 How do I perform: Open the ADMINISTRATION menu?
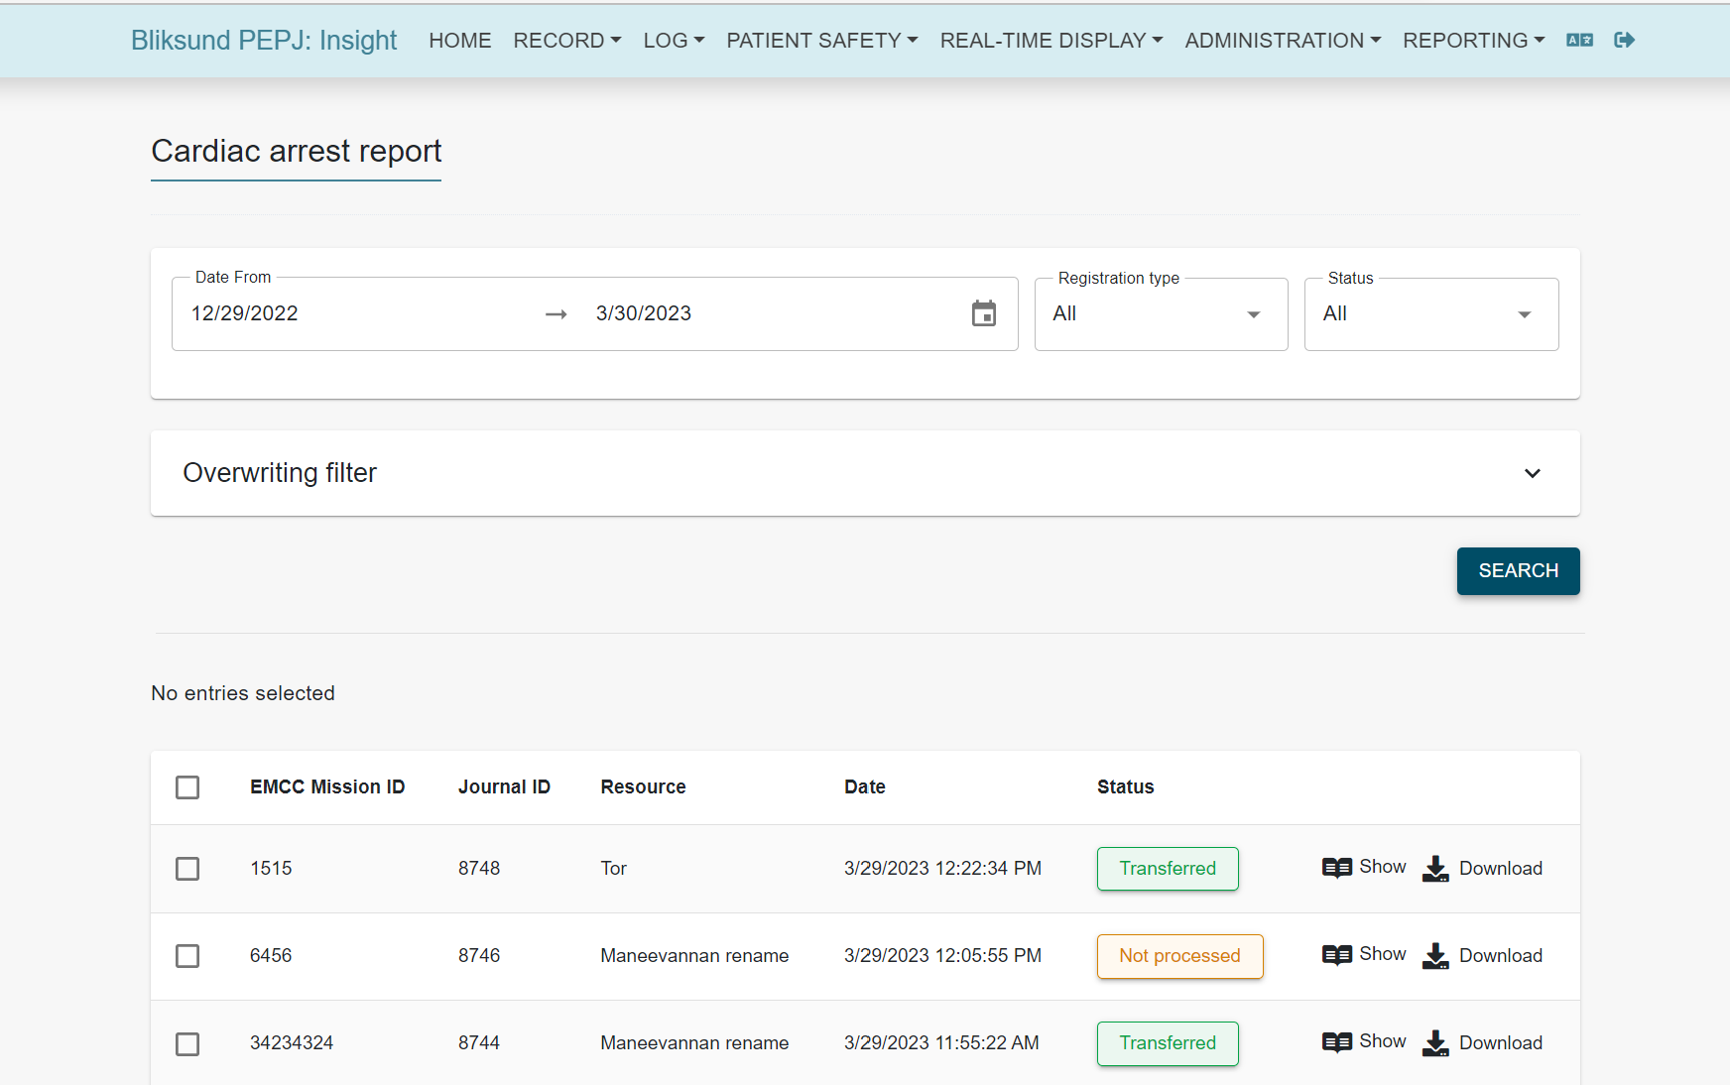(1283, 41)
